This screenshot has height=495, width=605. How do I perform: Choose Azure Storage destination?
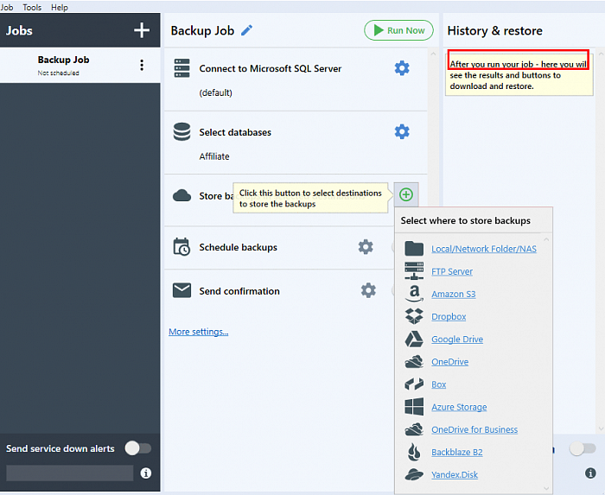459,407
